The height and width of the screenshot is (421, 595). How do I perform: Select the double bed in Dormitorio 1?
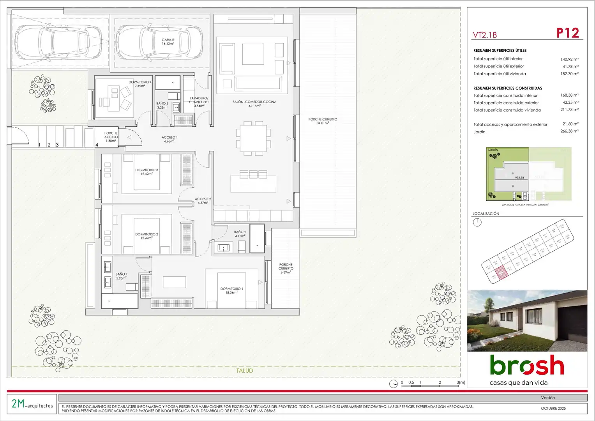[232, 288]
